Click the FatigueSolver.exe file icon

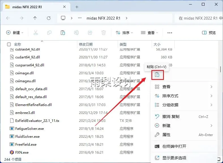pos(12,128)
